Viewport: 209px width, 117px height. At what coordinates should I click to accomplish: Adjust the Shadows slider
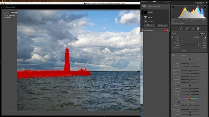coord(190,79)
